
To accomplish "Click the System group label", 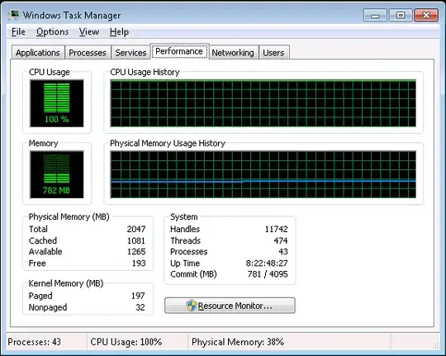I will click(184, 217).
